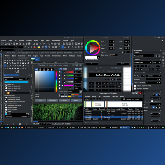The width and height of the screenshot is (165, 165).
Task: Open the 'Datos' menu in LibreOffice Calc
Action: (48, 41)
